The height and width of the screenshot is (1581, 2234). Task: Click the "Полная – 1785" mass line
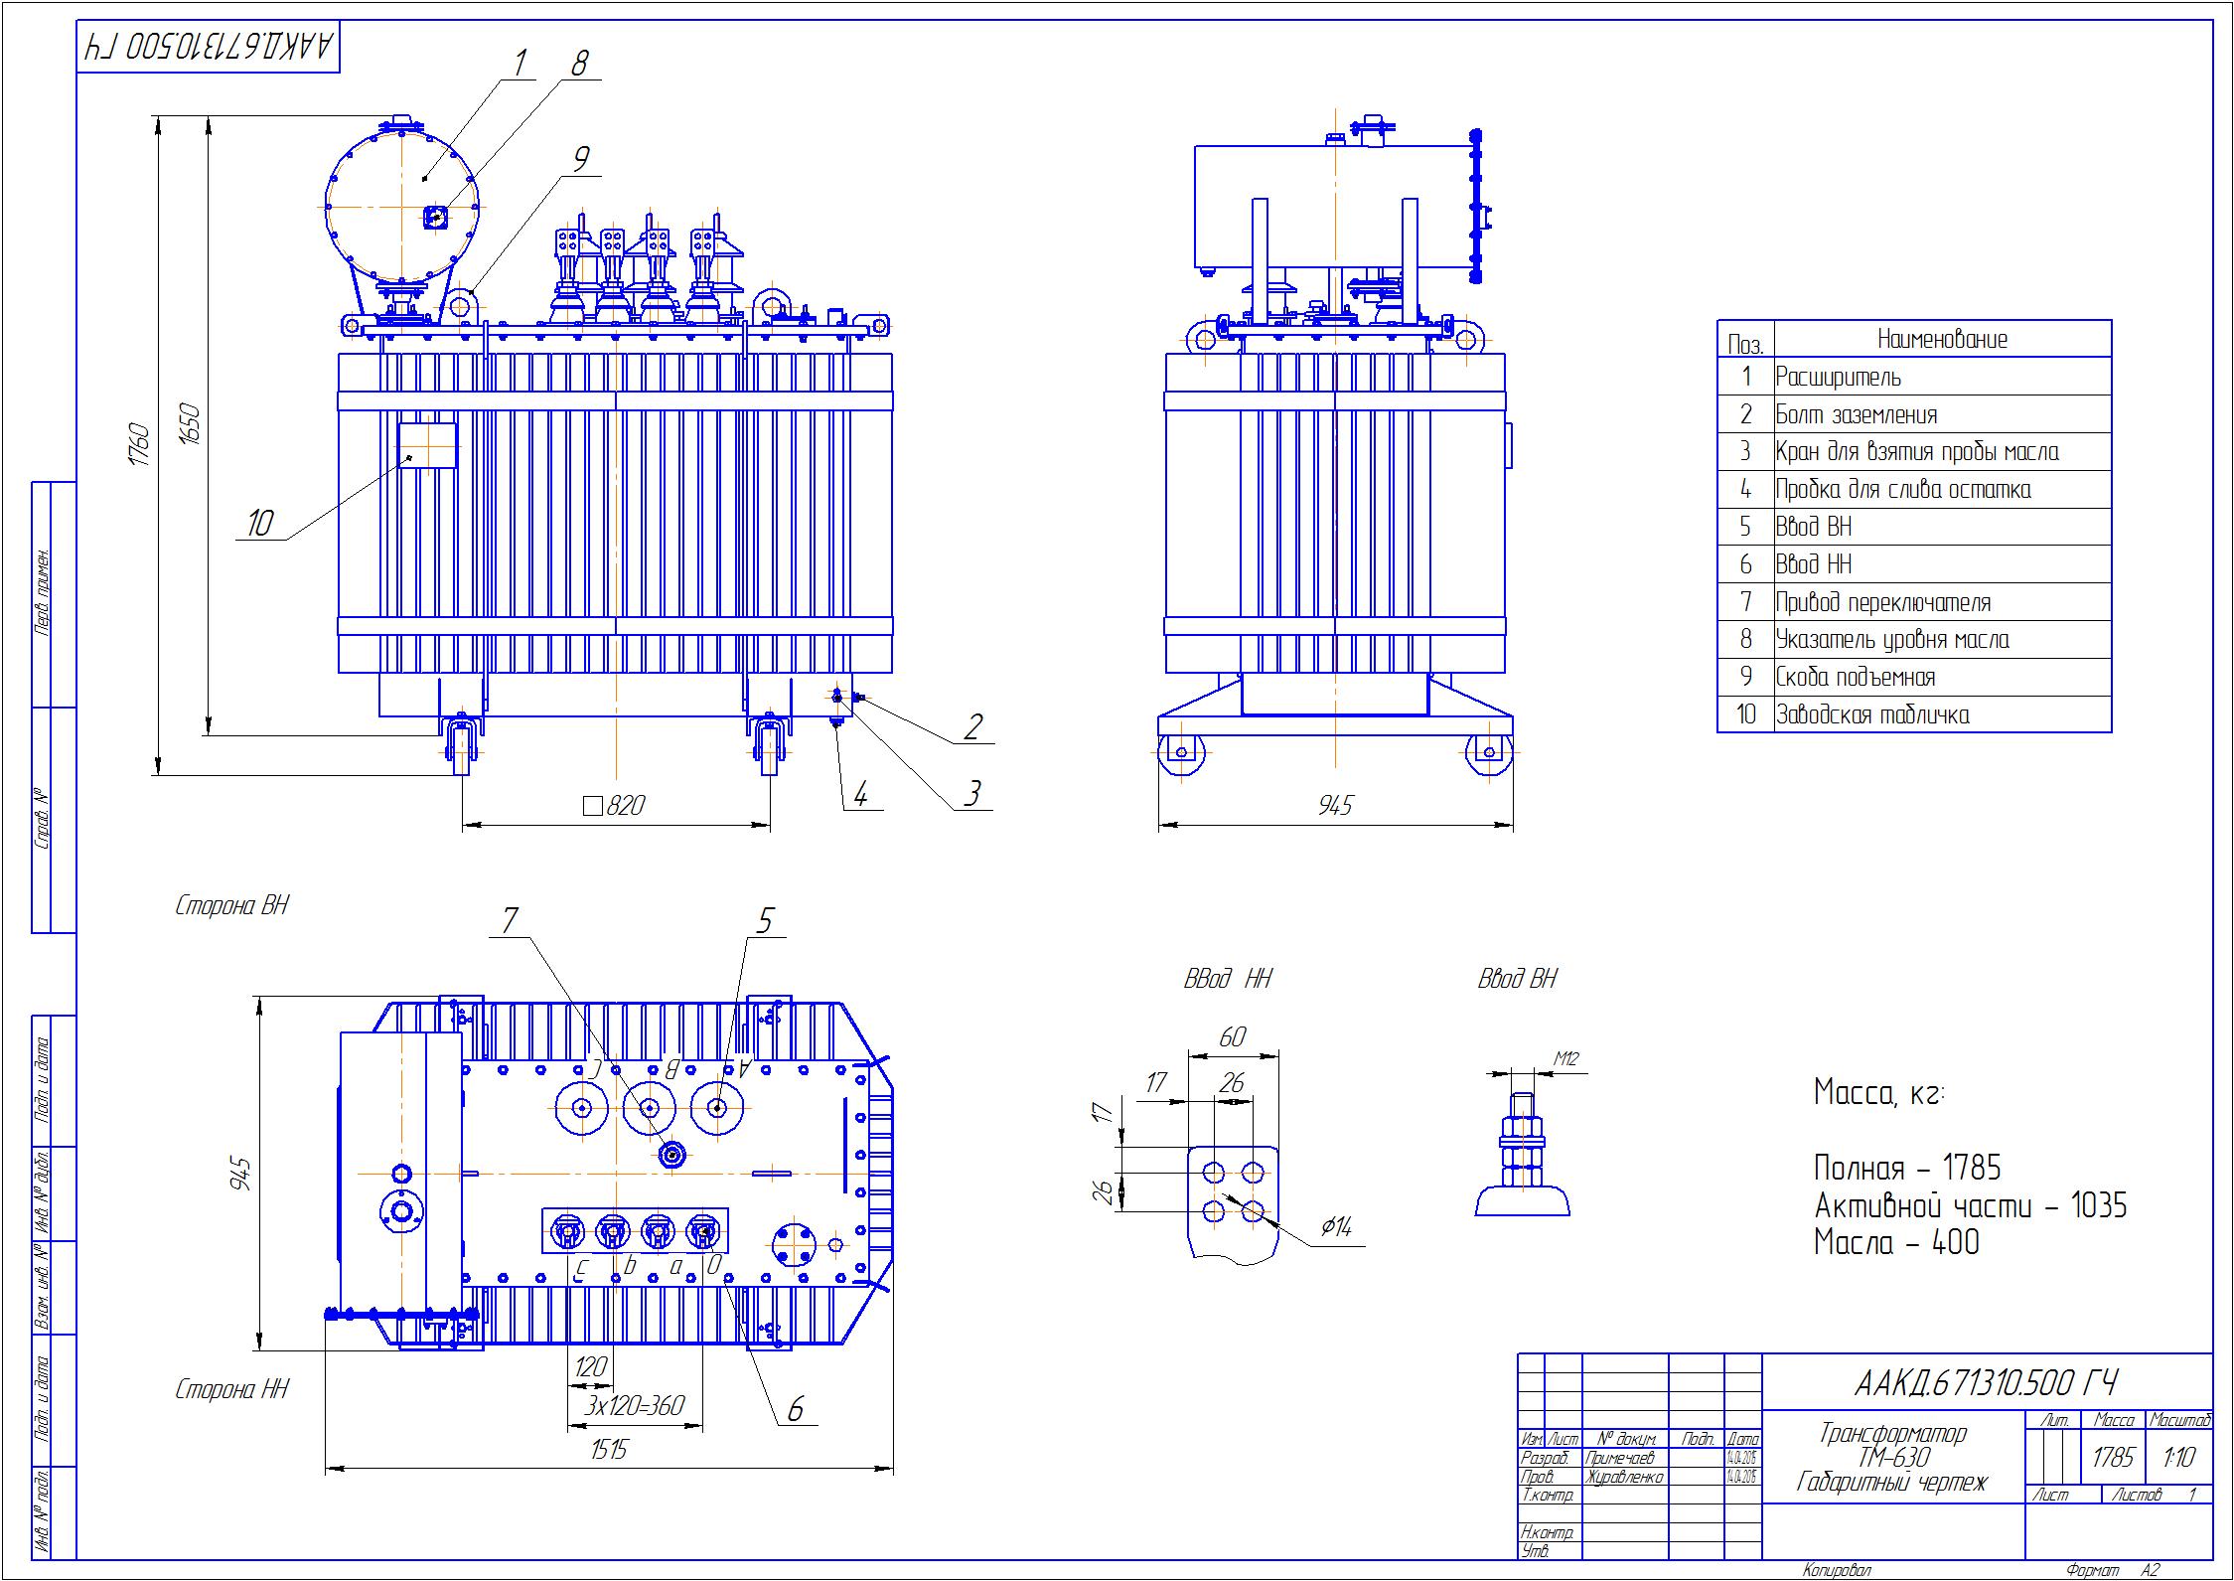point(1908,1168)
